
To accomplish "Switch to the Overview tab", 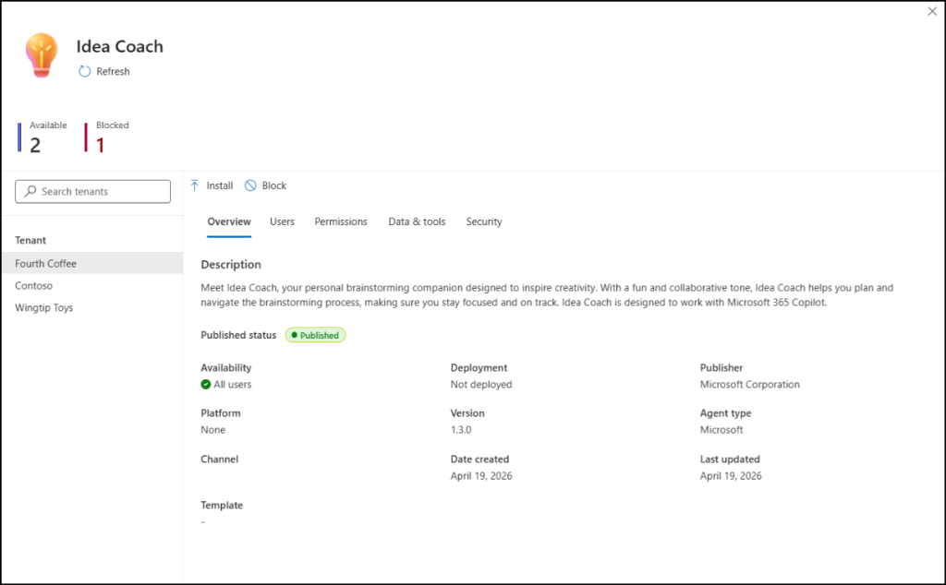I will pyautogui.click(x=229, y=221).
